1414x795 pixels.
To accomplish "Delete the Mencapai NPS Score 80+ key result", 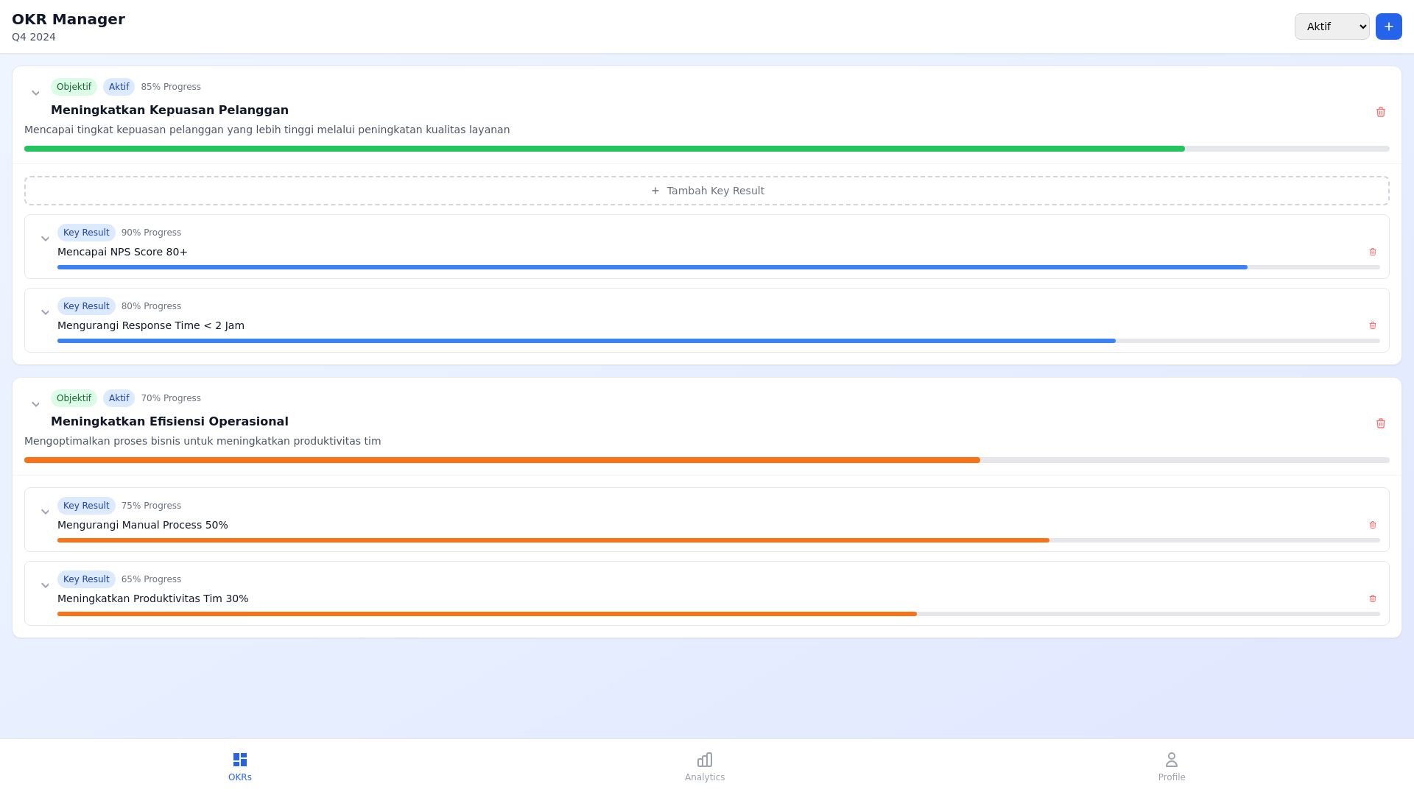I will [x=1373, y=252].
